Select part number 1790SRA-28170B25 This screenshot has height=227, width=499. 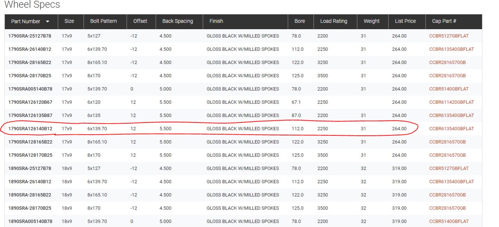coord(30,76)
